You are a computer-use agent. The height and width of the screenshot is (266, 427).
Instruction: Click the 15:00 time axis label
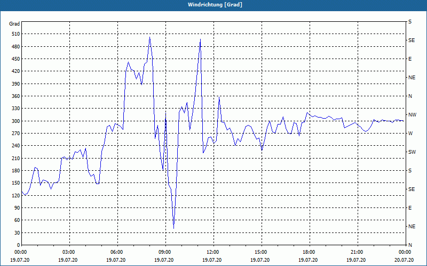tap(262, 252)
